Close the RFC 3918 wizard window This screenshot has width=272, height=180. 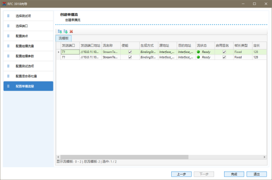pos(266,4)
